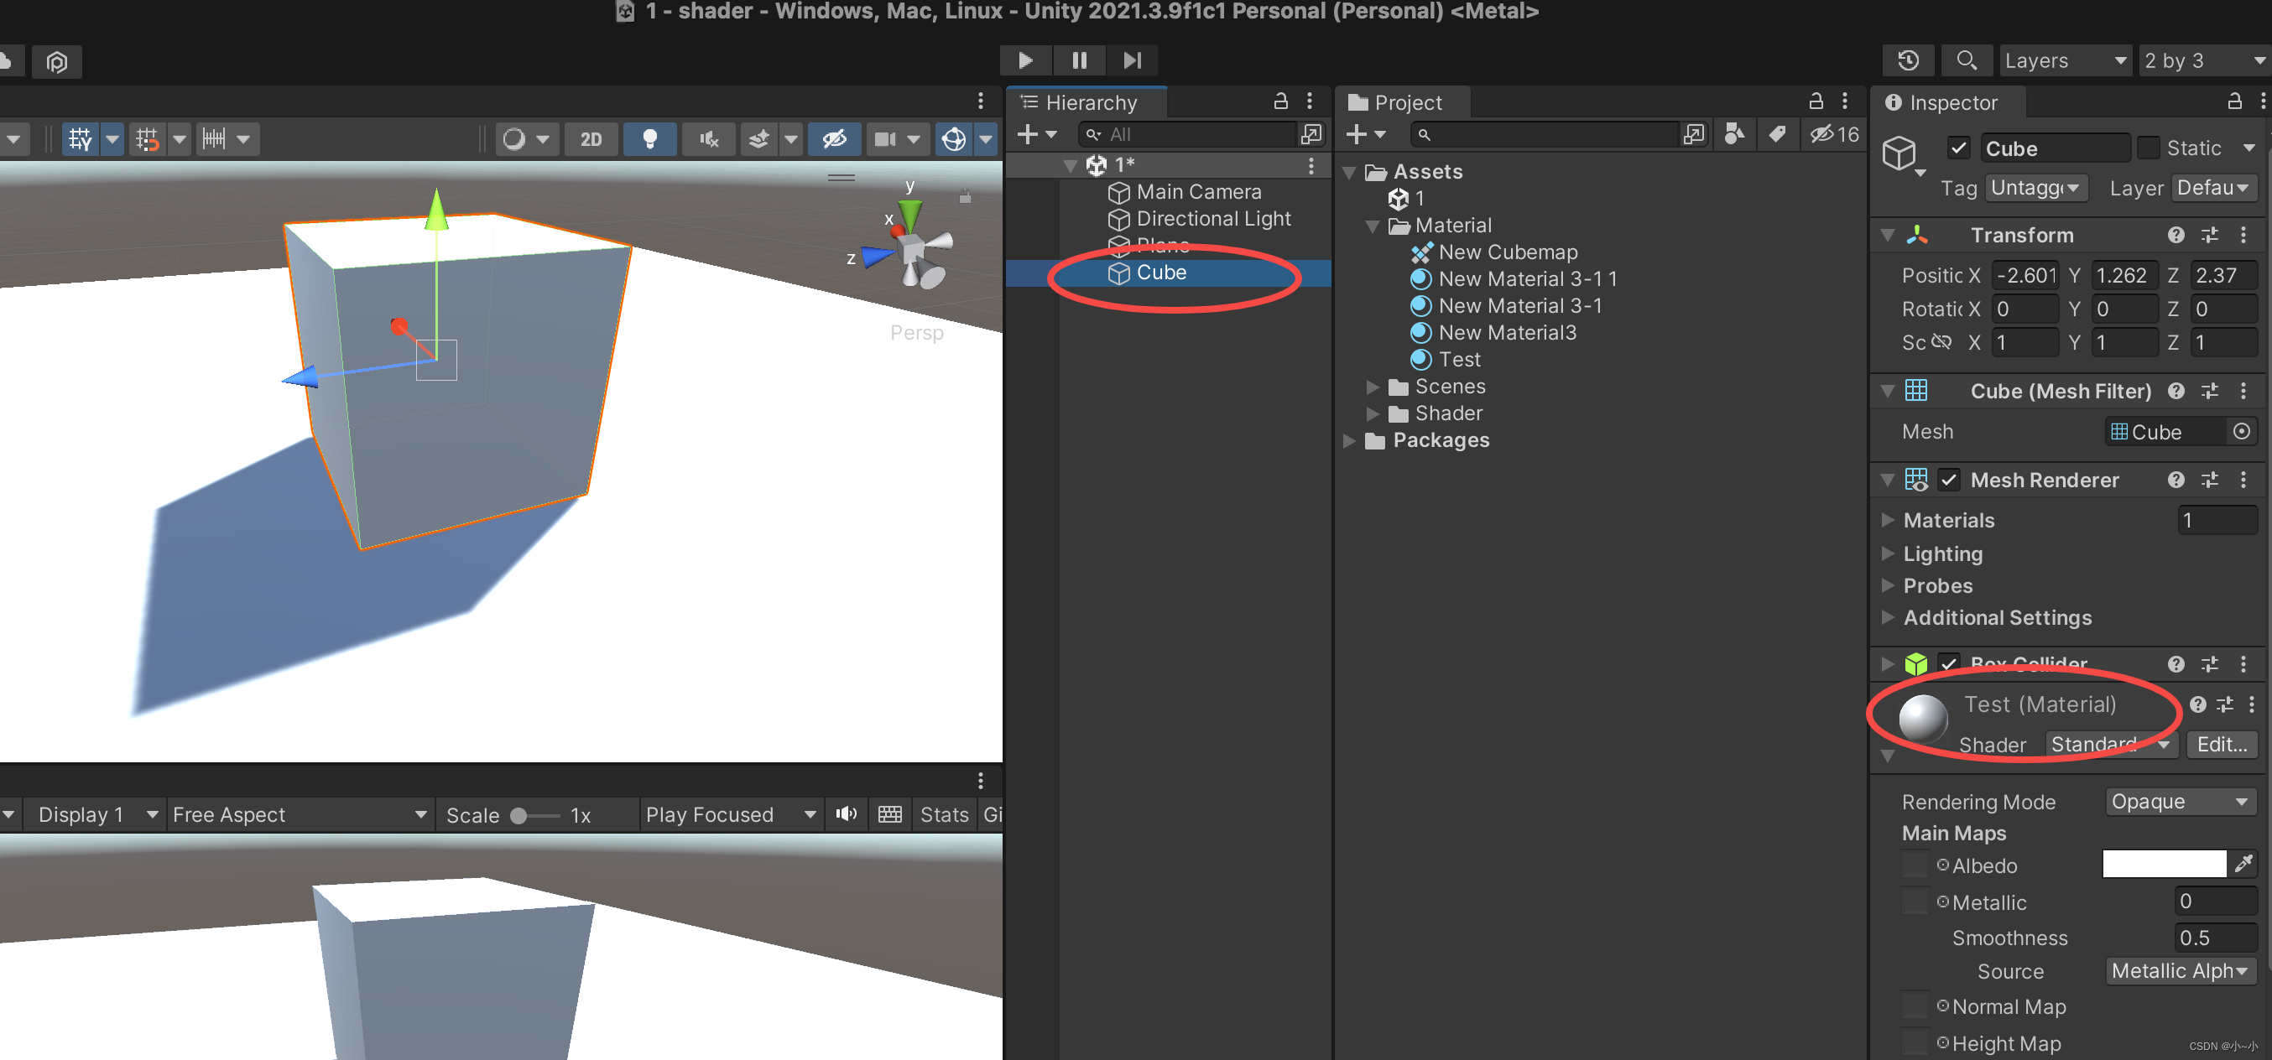Toggle scene lighting with lightbulb icon
The image size is (2272, 1060).
pyautogui.click(x=650, y=138)
